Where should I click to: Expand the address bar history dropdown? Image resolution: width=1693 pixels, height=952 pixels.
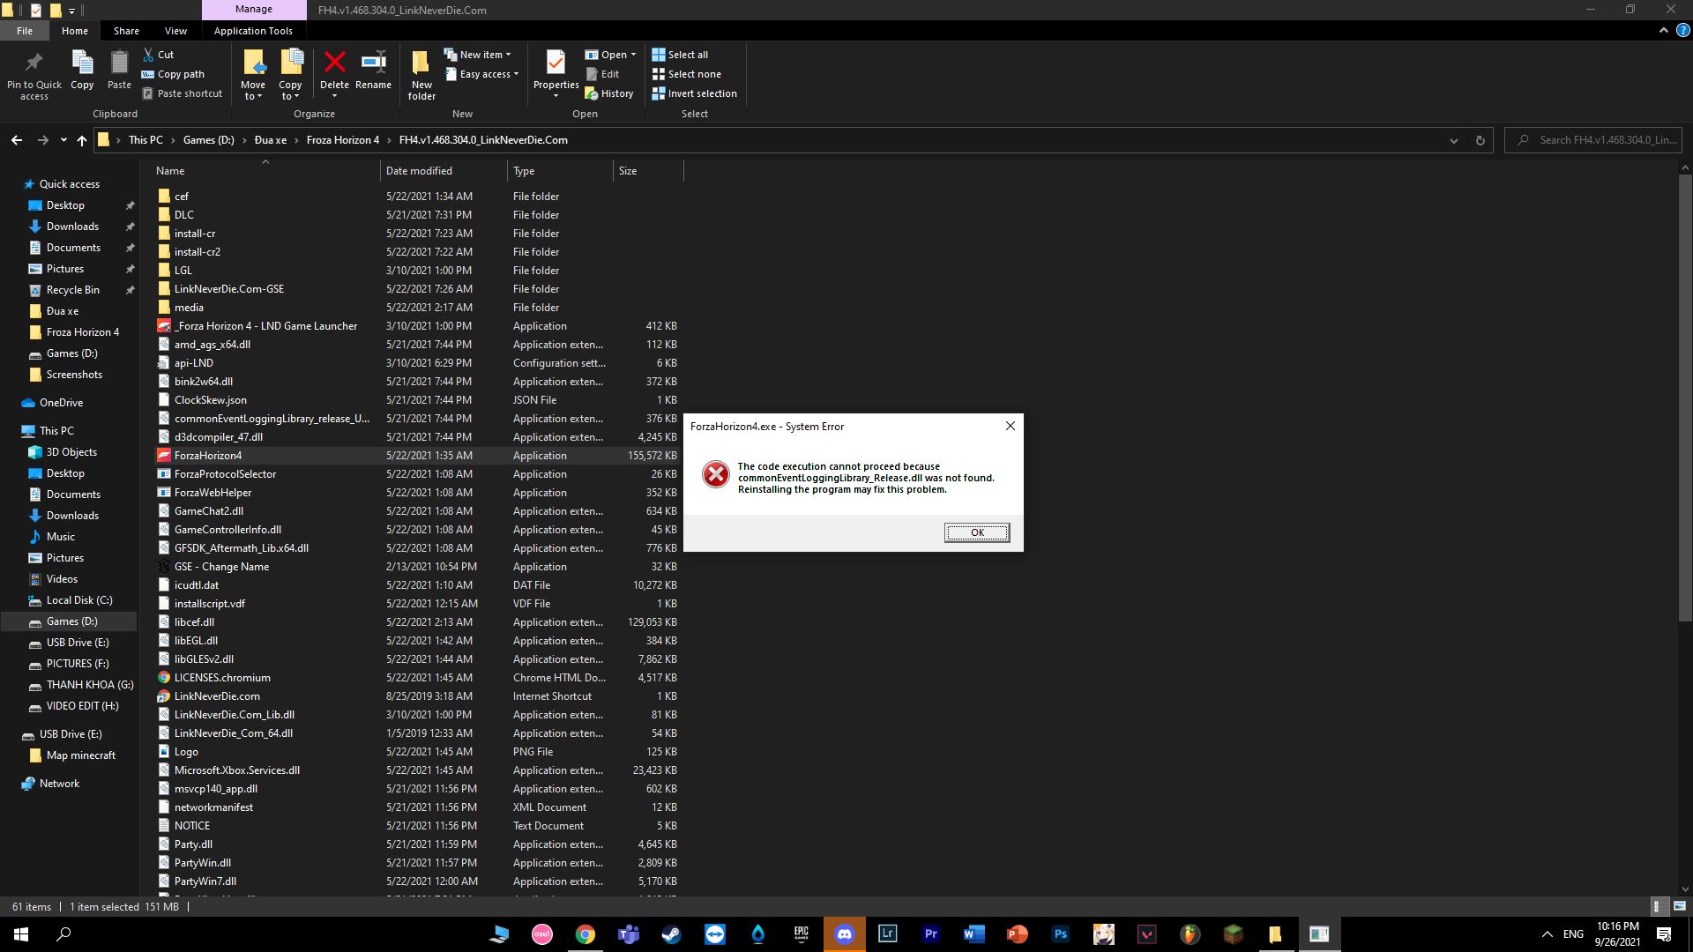(1454, 140)
